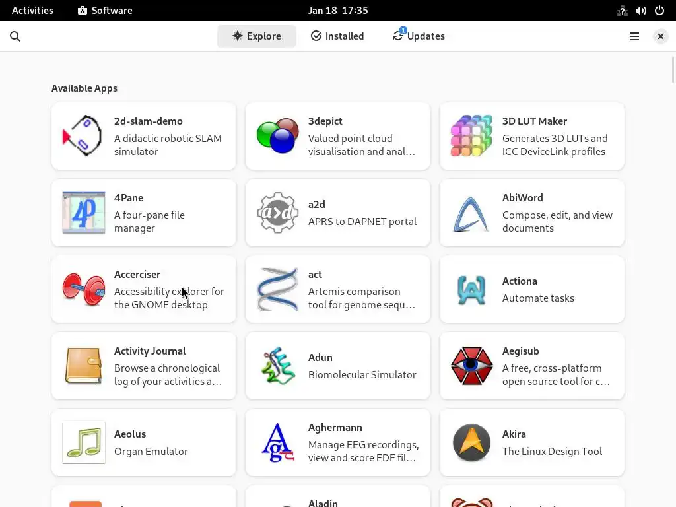676x507 pixels.
Task: Click the Aegisub red eye icon
Action: pos(471,366)
